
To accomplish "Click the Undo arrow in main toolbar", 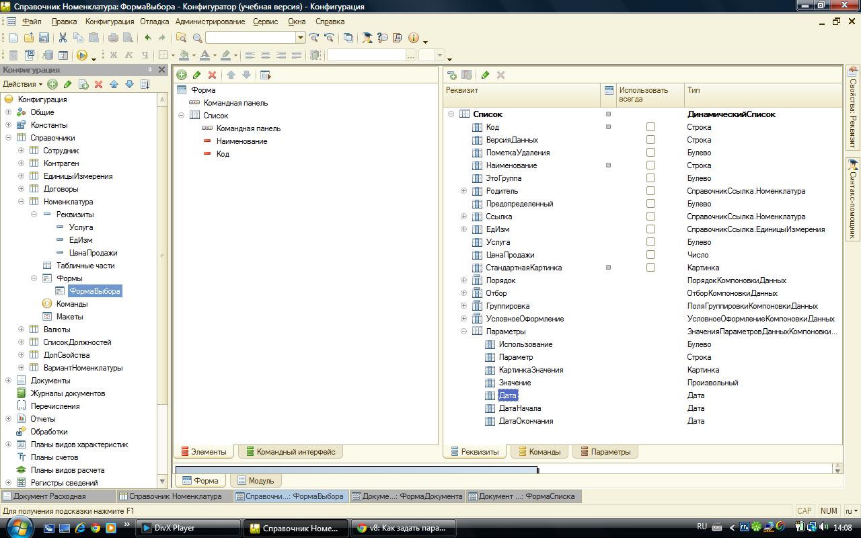I will pos(147,38).
